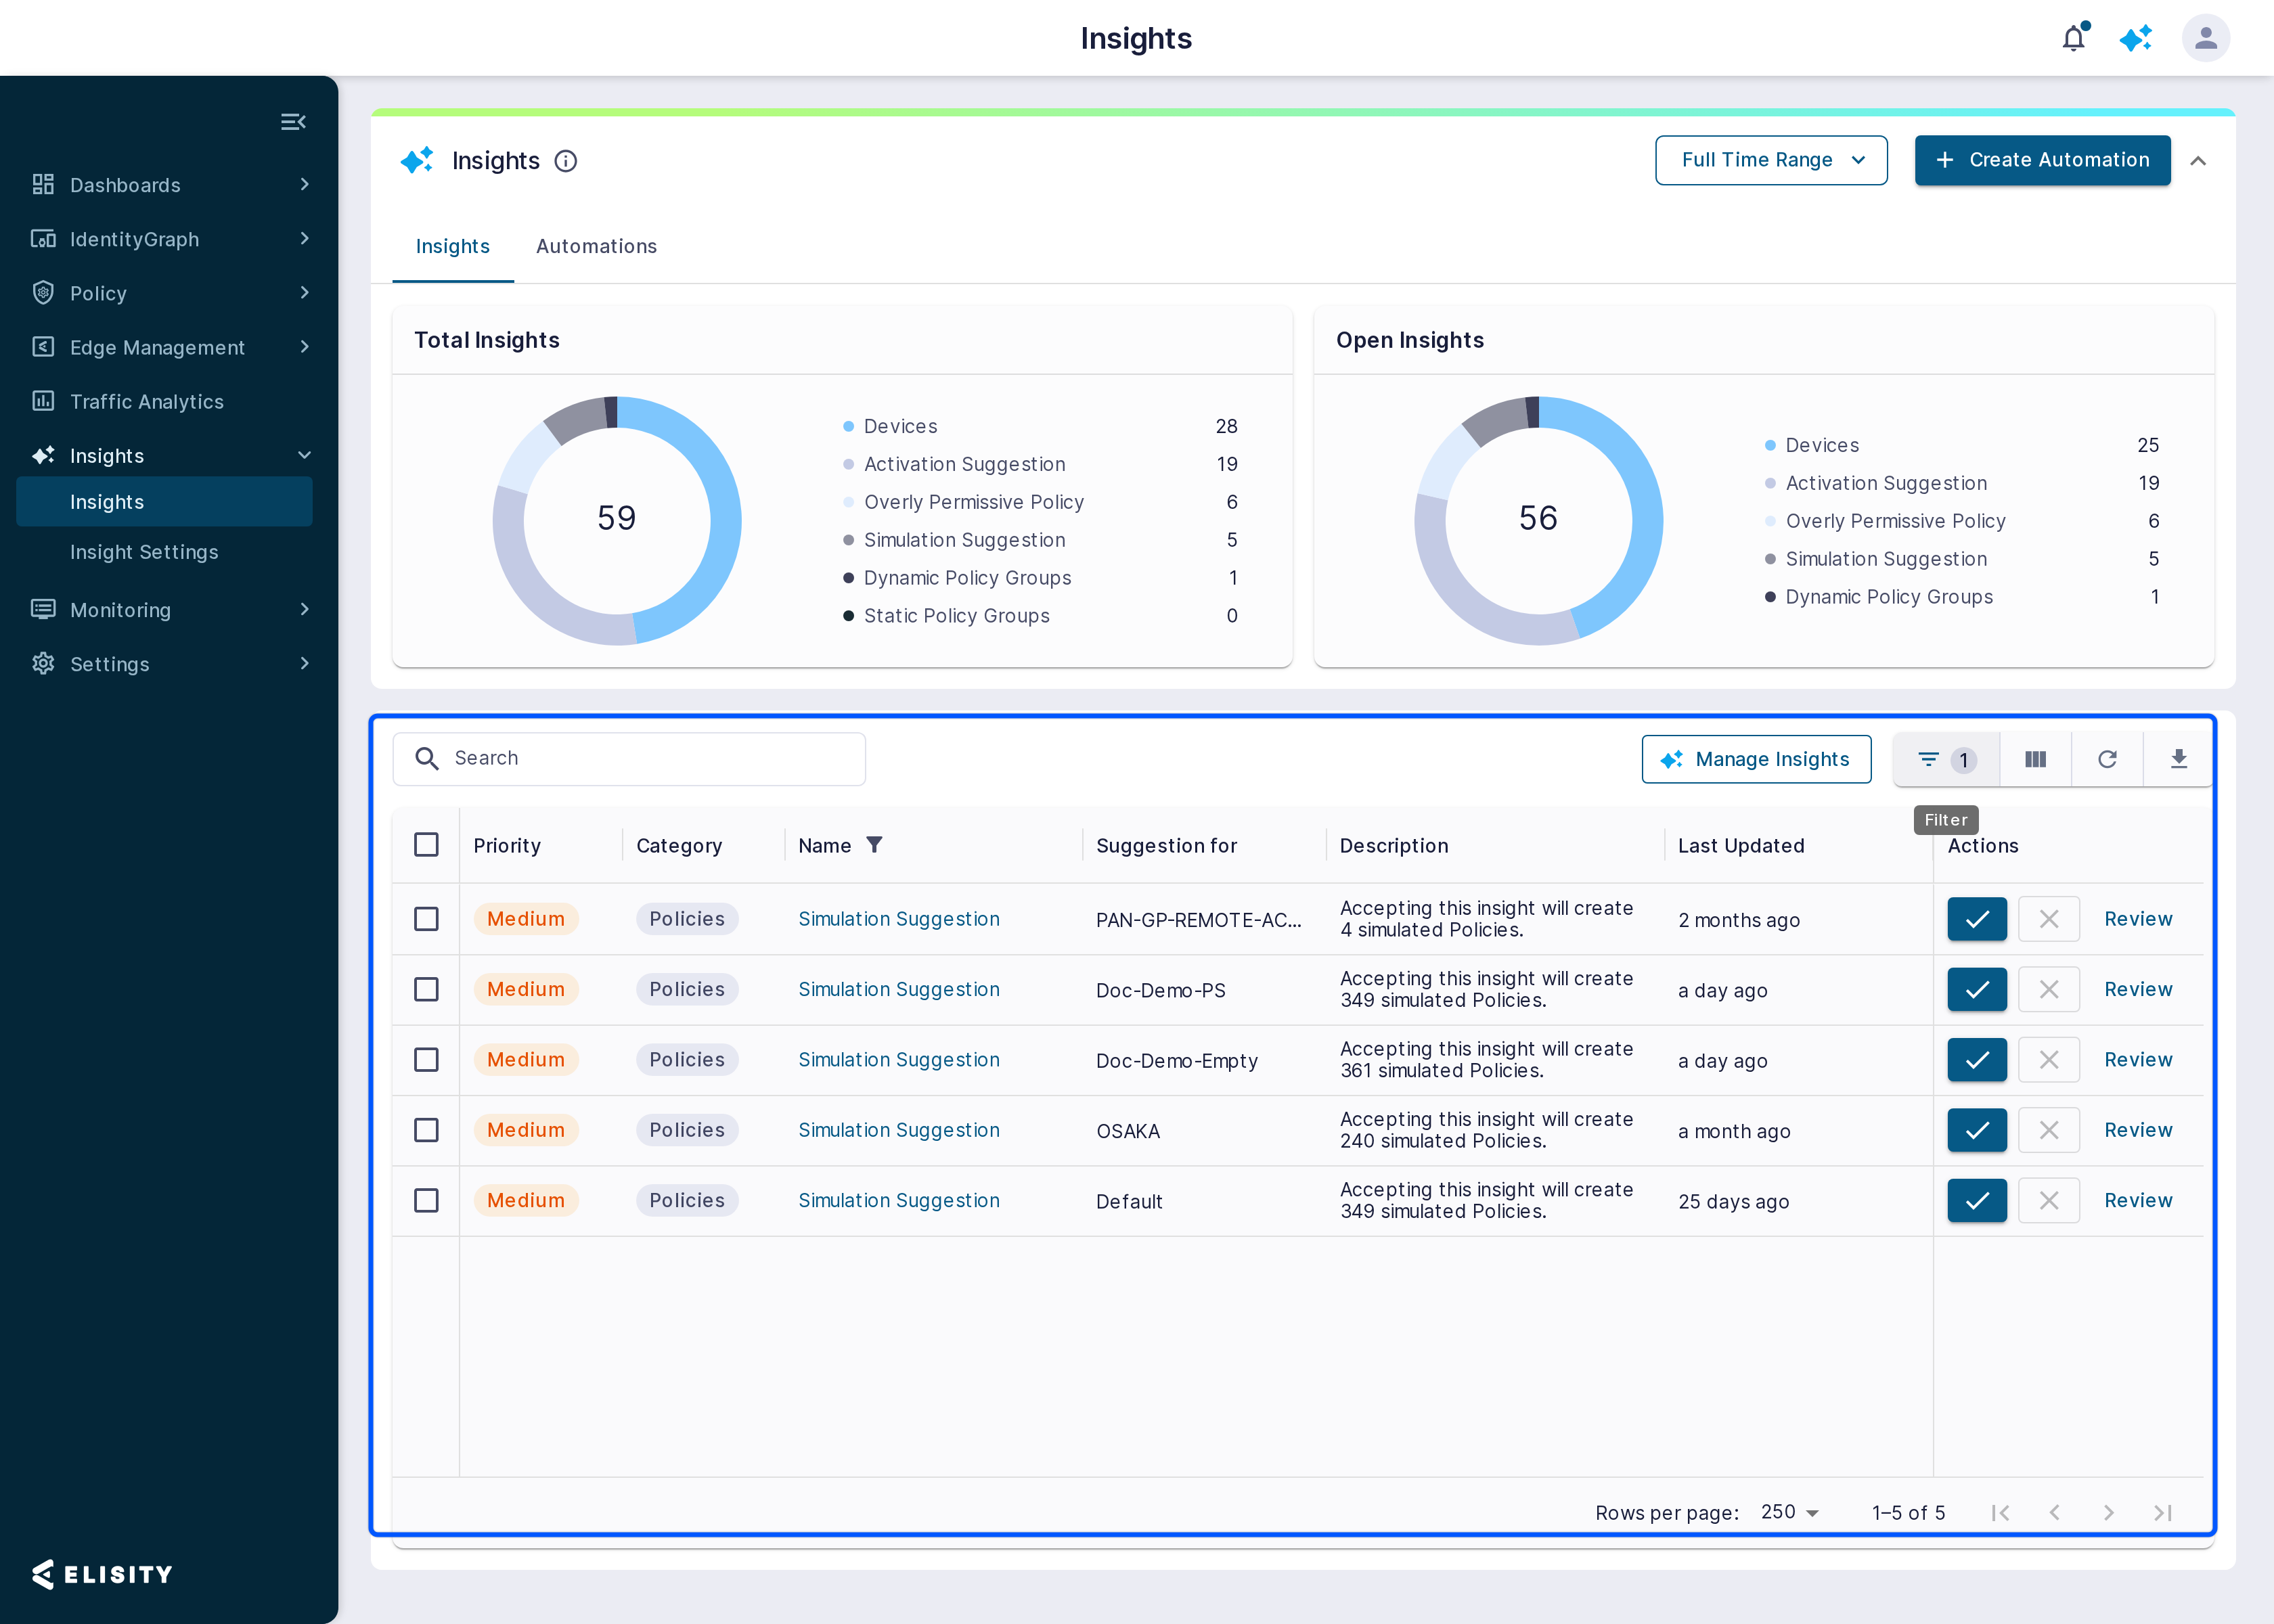Select all rows with header checkbox

(426, 845)
